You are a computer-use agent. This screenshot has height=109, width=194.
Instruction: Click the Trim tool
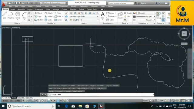click(58, 13)
